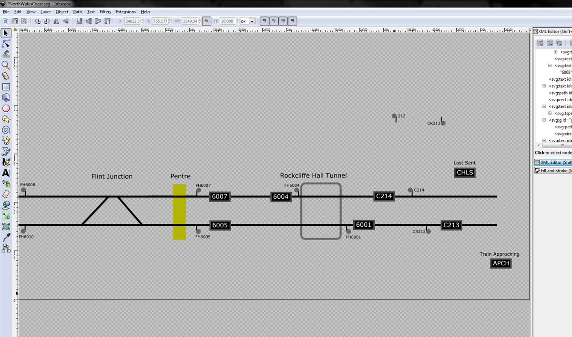Click New element node icon in XML Editor

pyautogui.click(x=540, y=42)
